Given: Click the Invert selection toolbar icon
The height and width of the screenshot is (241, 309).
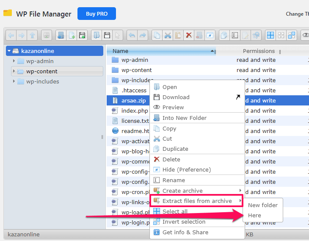Looking at the screenshot, I should tap(292, 35).
